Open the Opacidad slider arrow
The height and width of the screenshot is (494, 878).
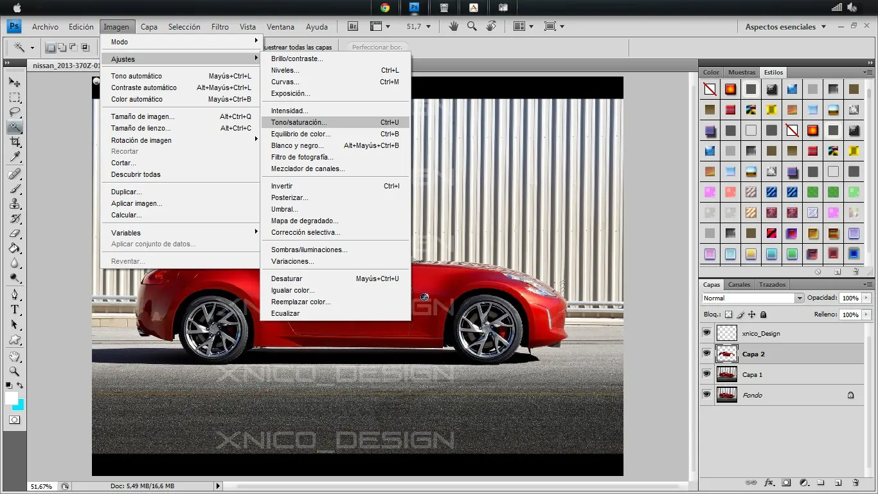click(x=867, y=298)
